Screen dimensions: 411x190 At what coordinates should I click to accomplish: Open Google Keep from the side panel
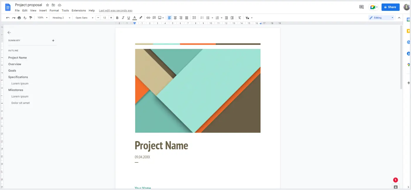point(408,31)
